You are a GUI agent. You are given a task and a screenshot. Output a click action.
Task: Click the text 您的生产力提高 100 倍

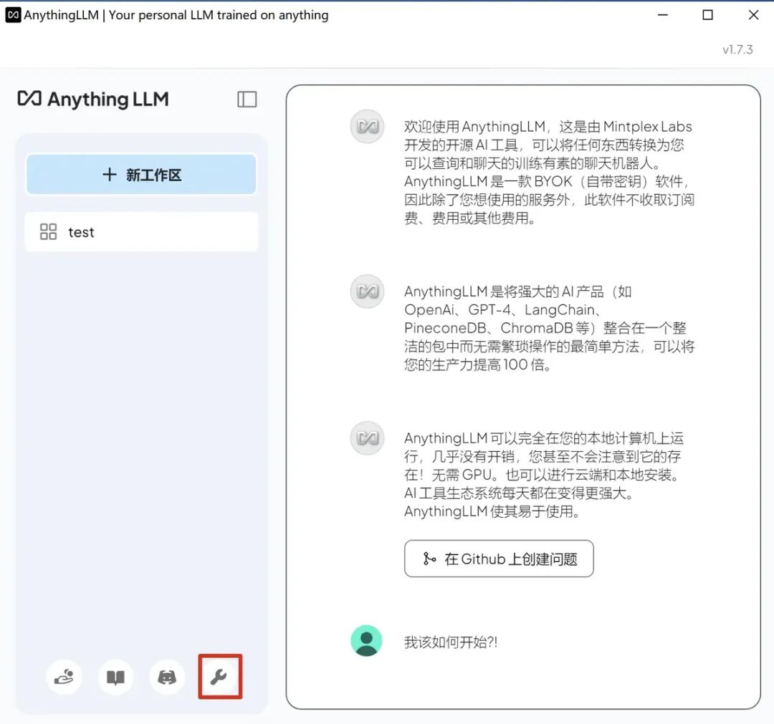pos(477,365)
